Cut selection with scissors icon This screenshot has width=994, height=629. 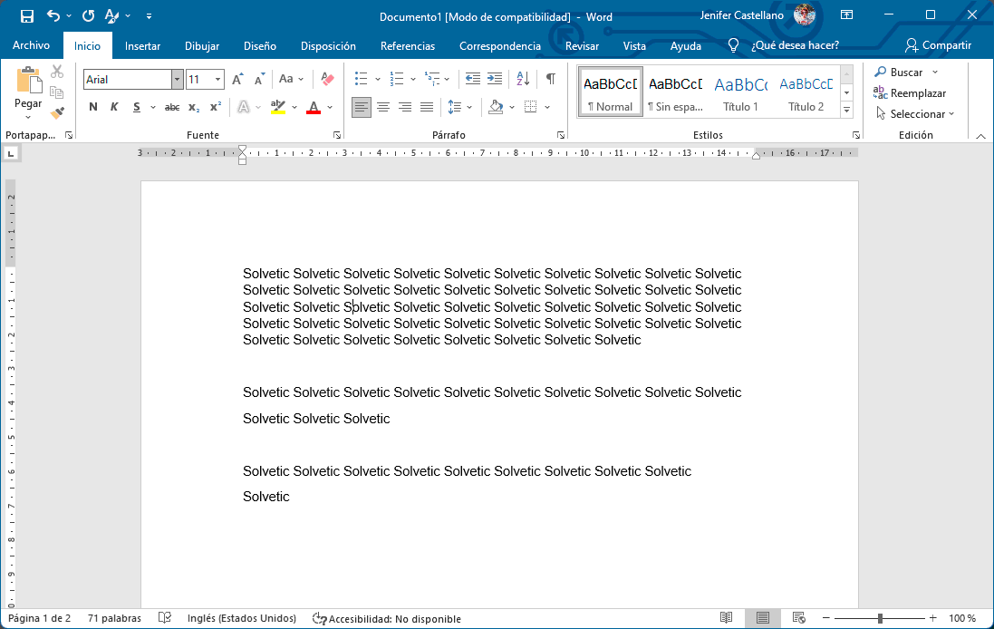tap(57, 71)
